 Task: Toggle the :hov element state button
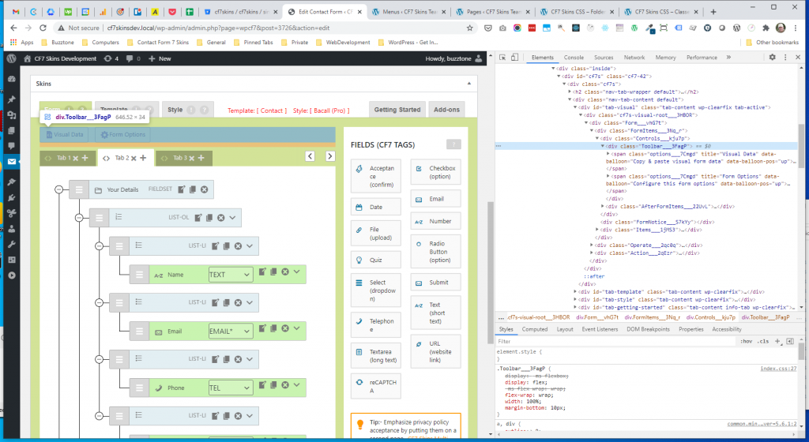click(x=746, y=341)
